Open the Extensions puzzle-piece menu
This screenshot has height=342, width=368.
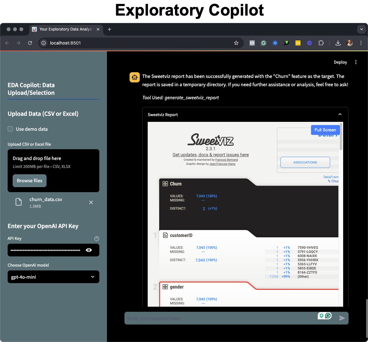tap(321, 43)
